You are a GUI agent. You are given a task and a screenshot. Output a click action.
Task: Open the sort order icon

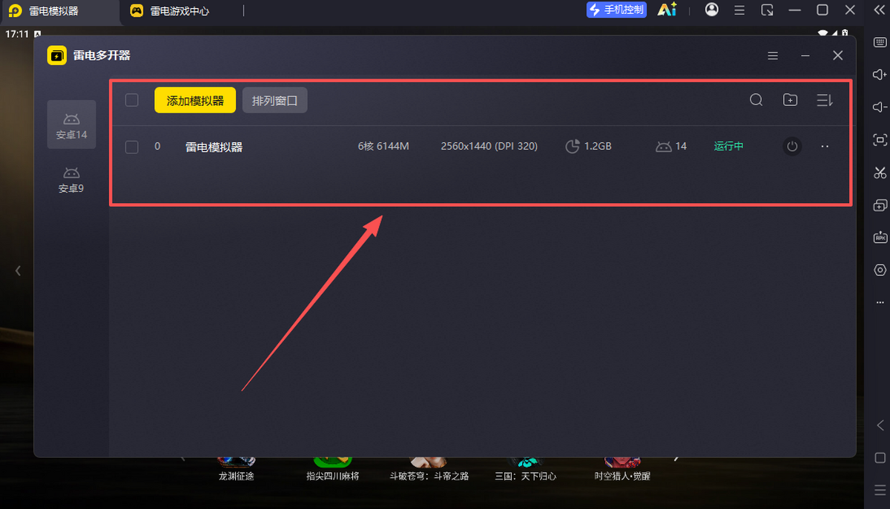[x=825, y=100]
